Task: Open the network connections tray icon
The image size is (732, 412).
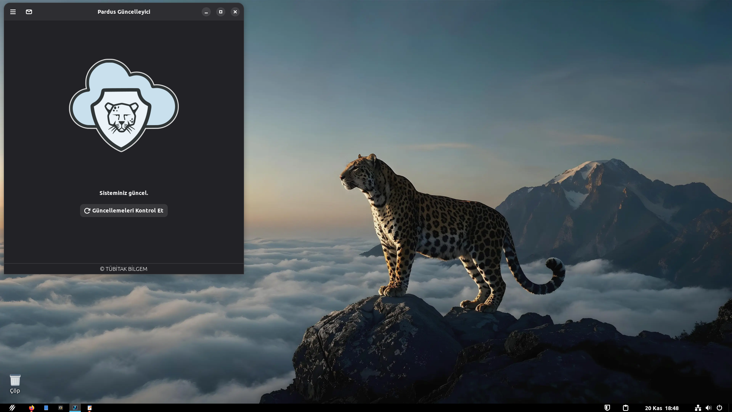Action: click(698, 408)
